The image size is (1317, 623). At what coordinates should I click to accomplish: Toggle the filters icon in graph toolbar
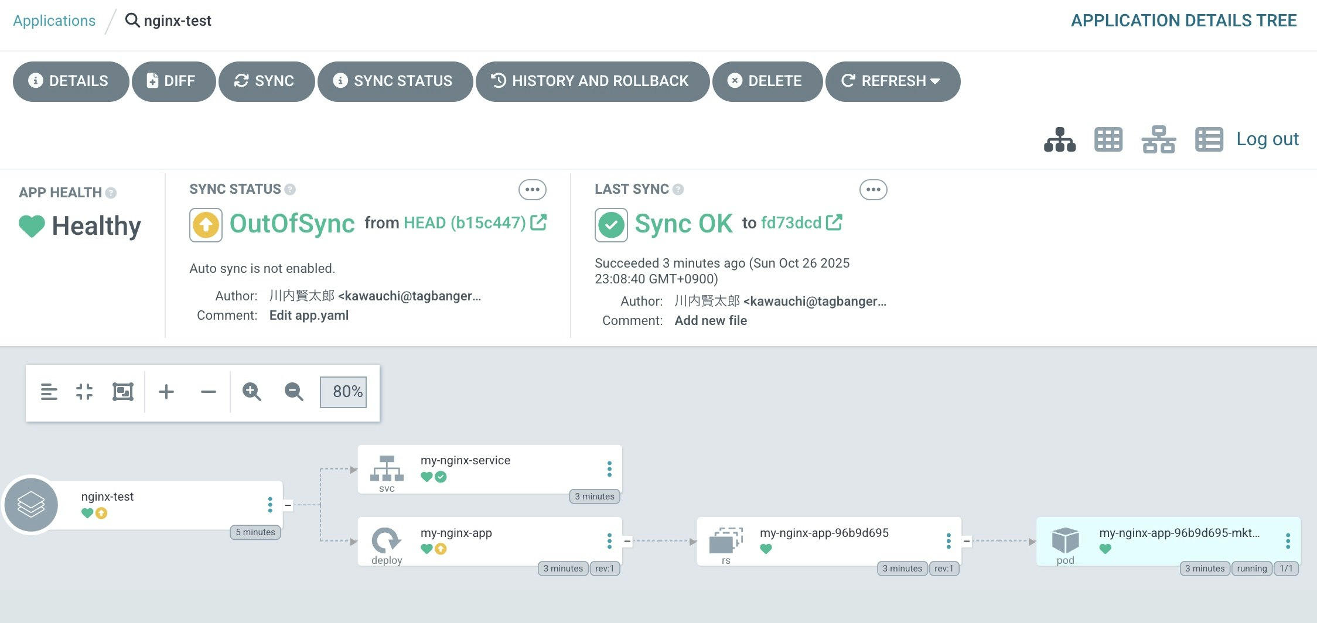49,392
